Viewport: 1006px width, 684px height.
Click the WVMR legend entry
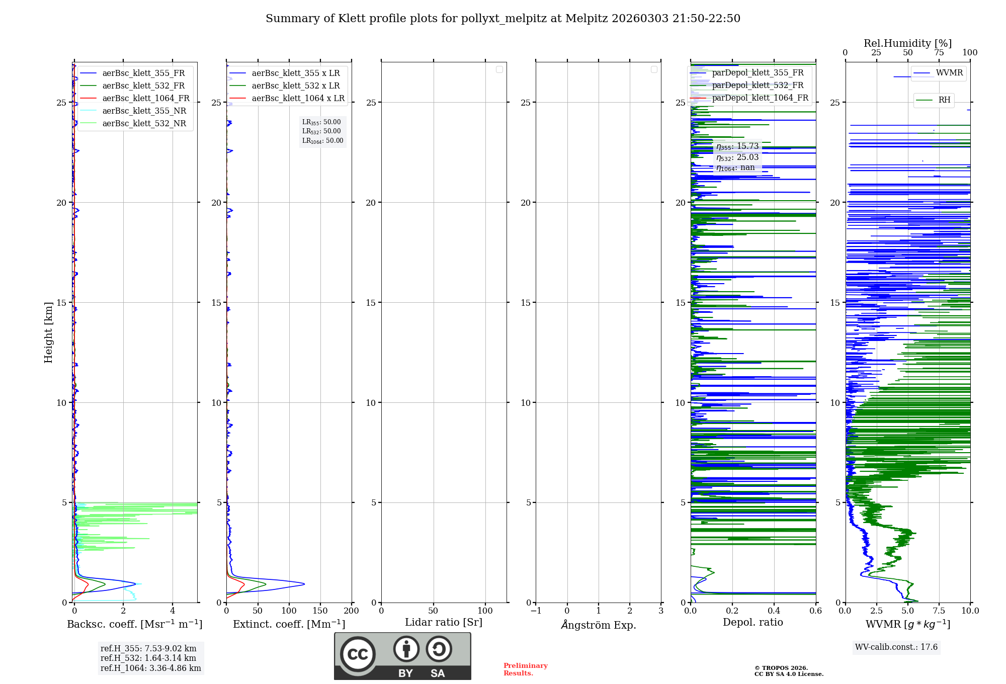[x=949, y=73]
